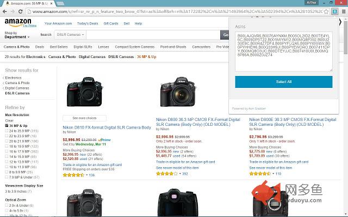Open the Lenses nav tab

pyautogui.click(x=103, y=47)
